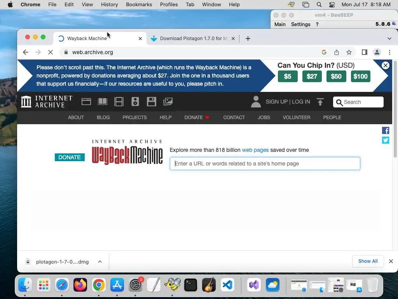Open the Video film-strip icon

[119, 102]
